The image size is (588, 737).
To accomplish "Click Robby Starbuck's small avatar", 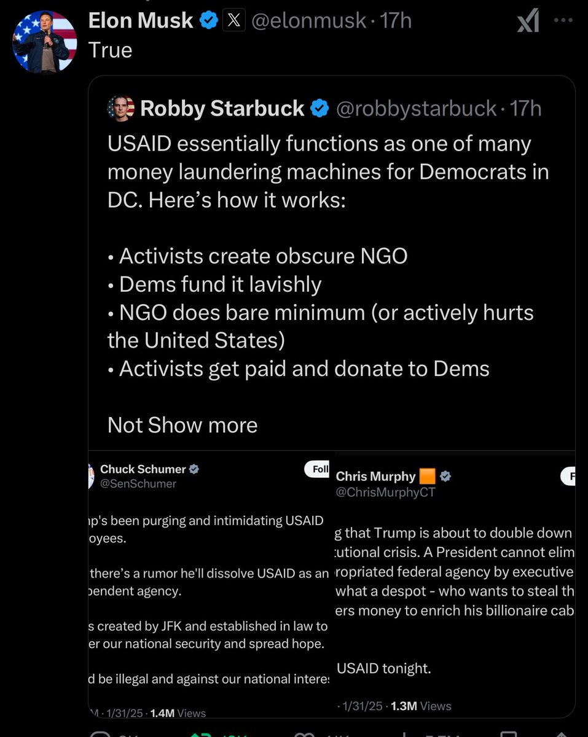I will coord(120,109).
